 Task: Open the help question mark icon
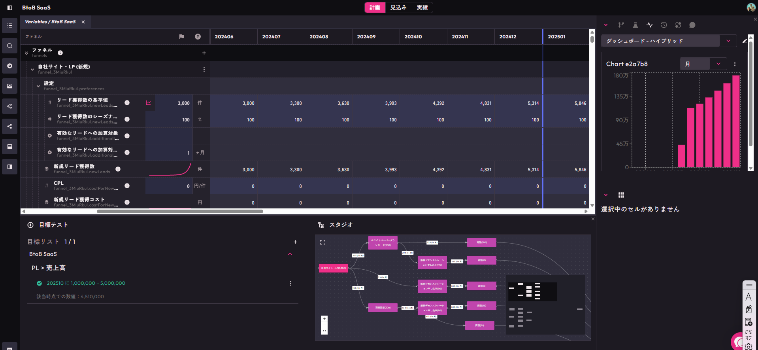click(198, 36)
